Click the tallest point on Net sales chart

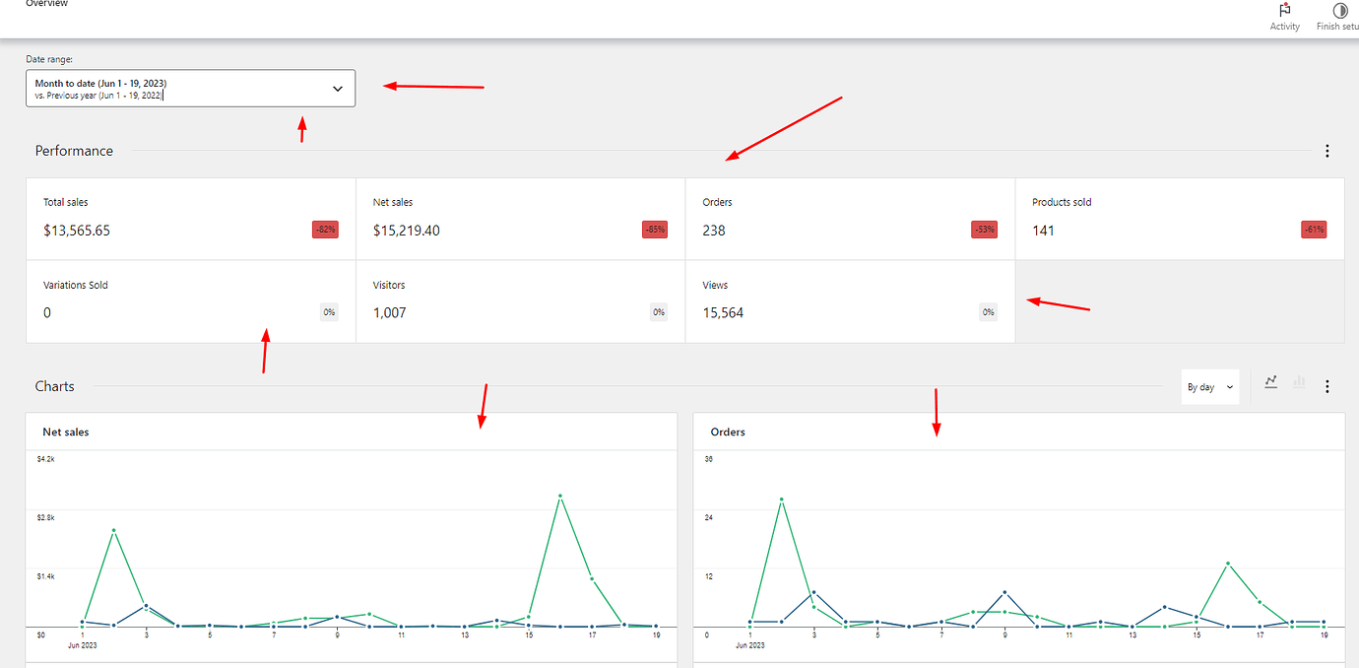point(559,497)
